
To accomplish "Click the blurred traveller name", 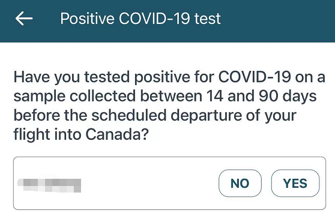I will pyautogui.click(x=49, y=185).
